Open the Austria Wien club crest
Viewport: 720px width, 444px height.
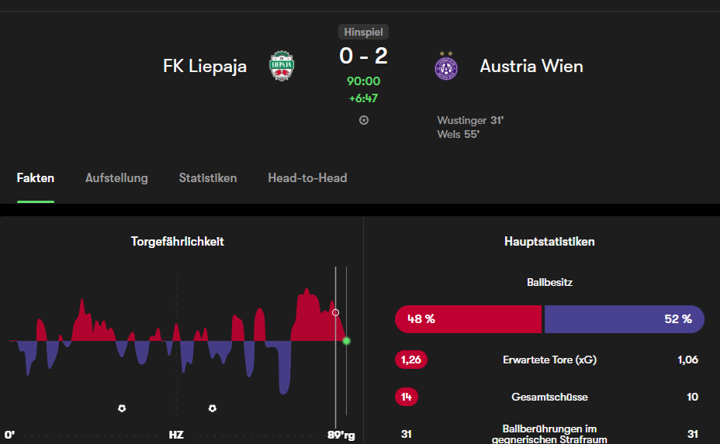446,67
